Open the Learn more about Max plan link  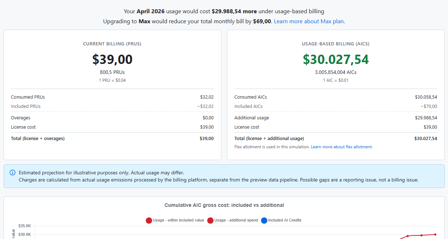[x=309, y=21]
